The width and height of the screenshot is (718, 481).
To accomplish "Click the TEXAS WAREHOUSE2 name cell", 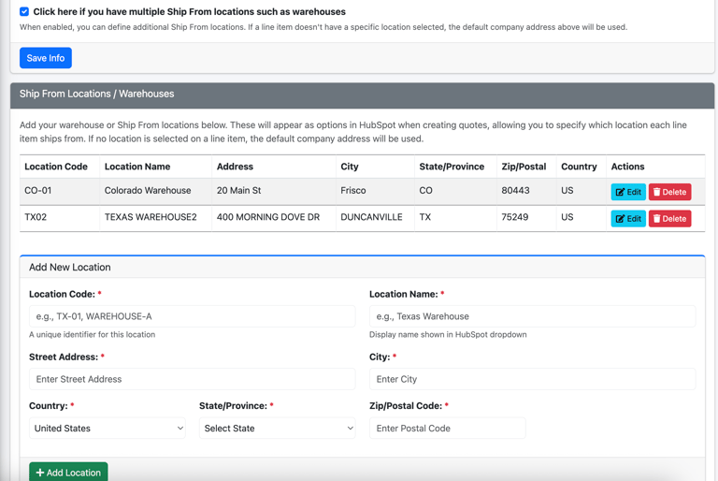I will pyautogui.click(x=151, y=217).
